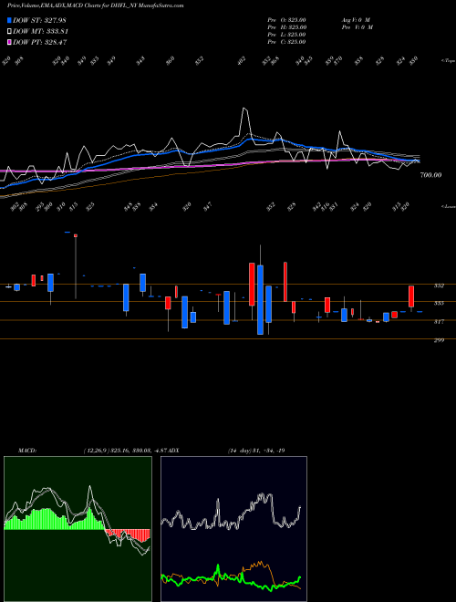Click the 335 price level label
456x602 pixels.
439,304
